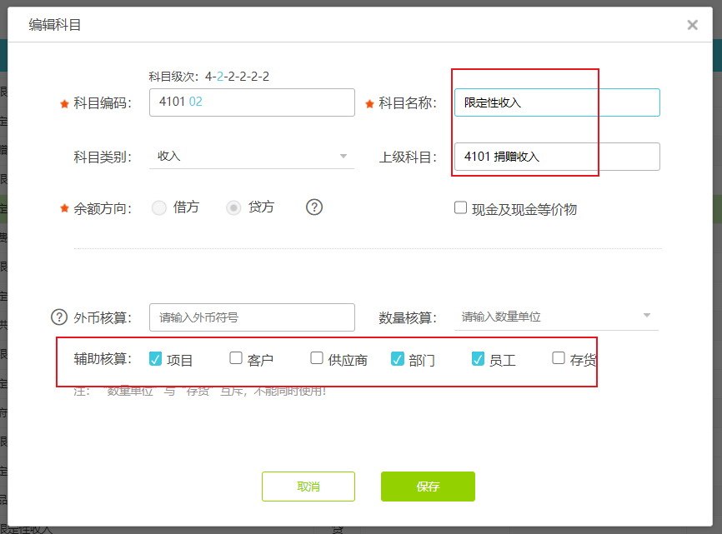
Task: Select the 借方 radio option
Action: [158, 207]
